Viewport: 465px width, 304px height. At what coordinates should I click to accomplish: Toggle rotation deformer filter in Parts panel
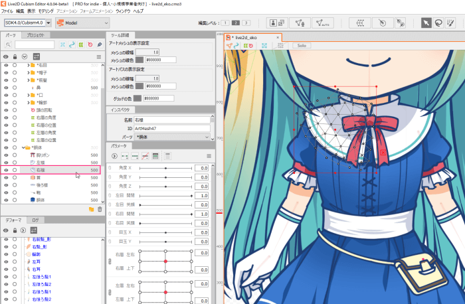pyautogui.click(x=90, y=44)
